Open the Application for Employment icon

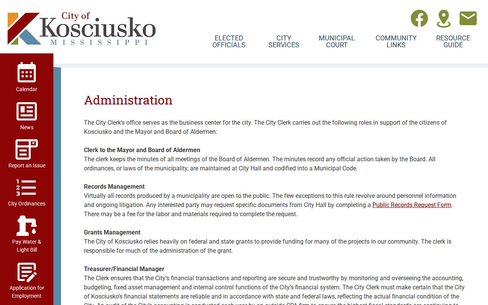(x=27, y=272)
